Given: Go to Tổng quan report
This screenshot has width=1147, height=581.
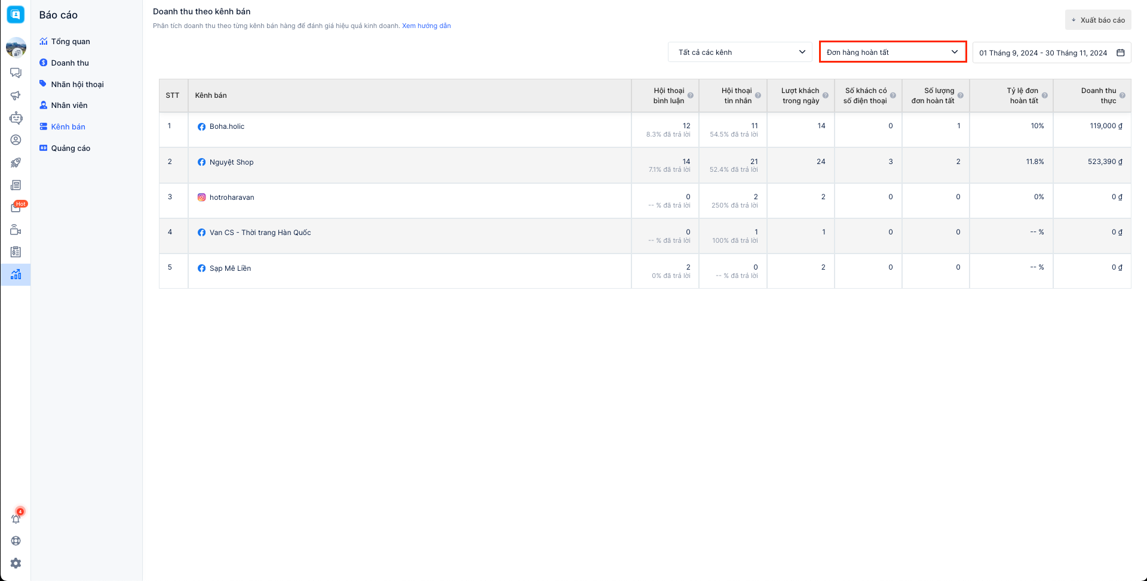Looking at the screenshot, I should (x=70, y=42).
